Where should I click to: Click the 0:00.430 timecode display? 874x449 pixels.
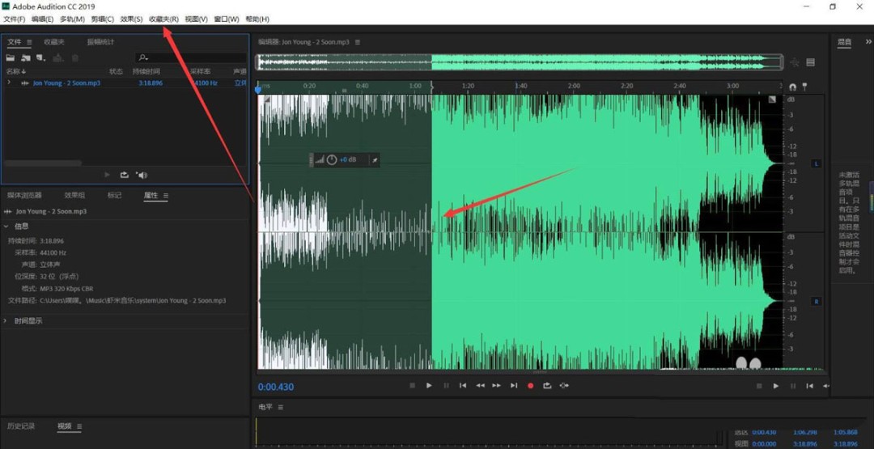[x=275, y=388]
